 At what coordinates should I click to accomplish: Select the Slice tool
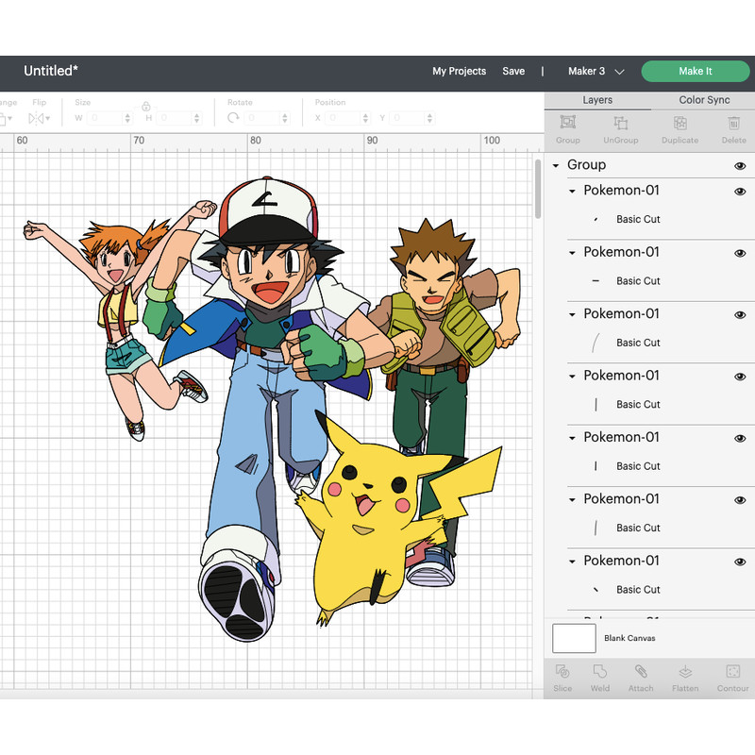coord(562,678)
